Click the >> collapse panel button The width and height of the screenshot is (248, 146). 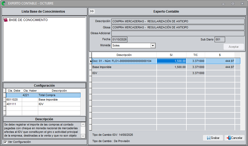(92, 11)
